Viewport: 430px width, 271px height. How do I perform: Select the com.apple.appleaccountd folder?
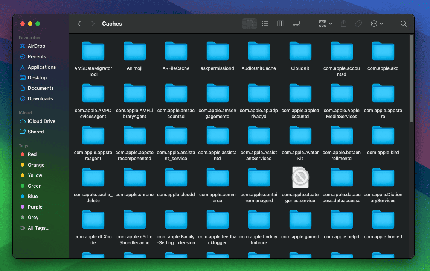pos(300,93)
